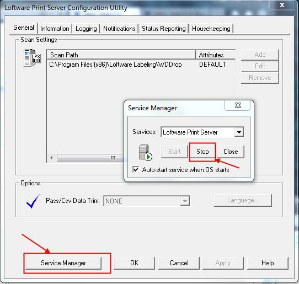Switch to the Logging tab
Image resolution: width=299 pixels, height=284 pixels.
tap(86, 29)
